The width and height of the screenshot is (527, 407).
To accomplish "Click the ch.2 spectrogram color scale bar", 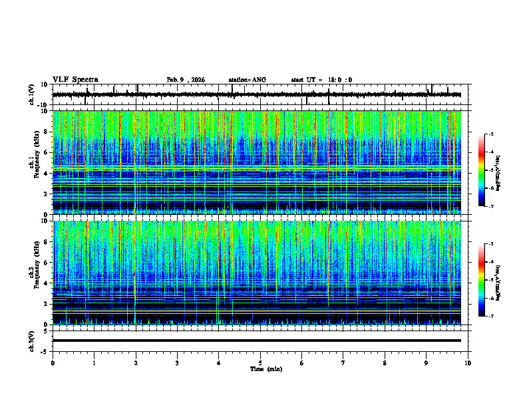I will 481,280.
